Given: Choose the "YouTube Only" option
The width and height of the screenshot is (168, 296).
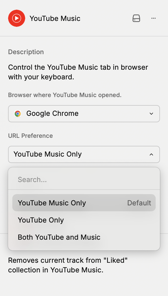Looking at the screenshot, I should 41,220.
